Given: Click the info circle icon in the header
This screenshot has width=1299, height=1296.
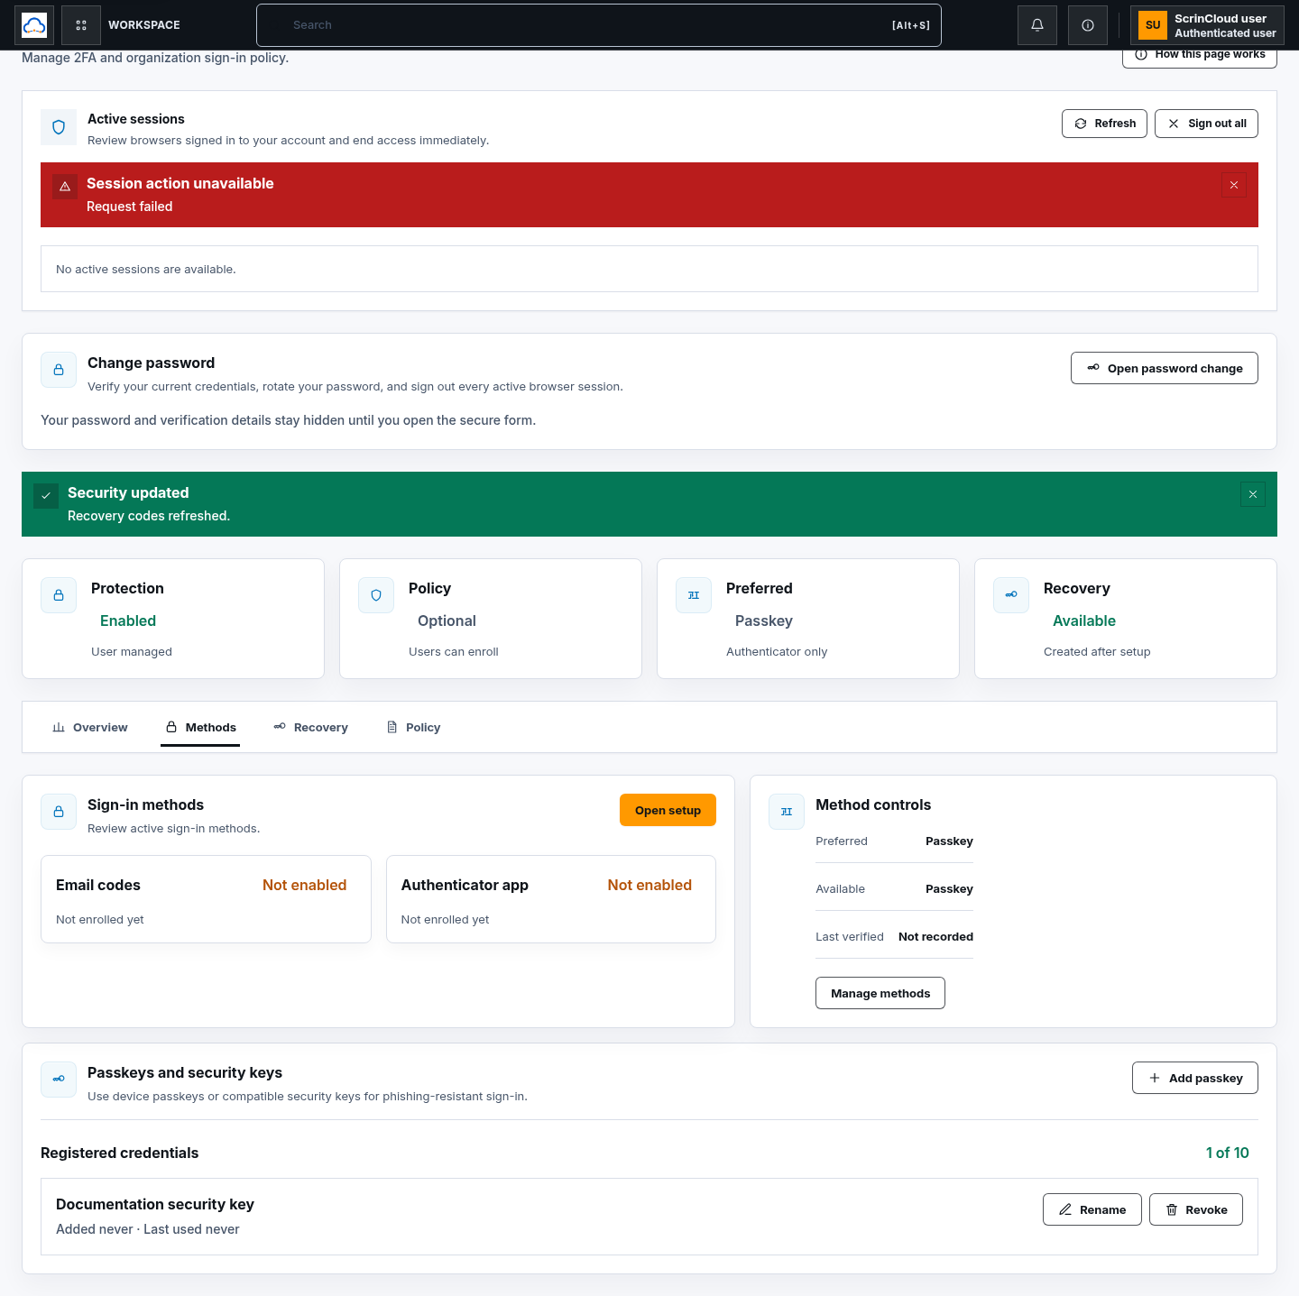Looking at the screenshot, I should 1088,25.
